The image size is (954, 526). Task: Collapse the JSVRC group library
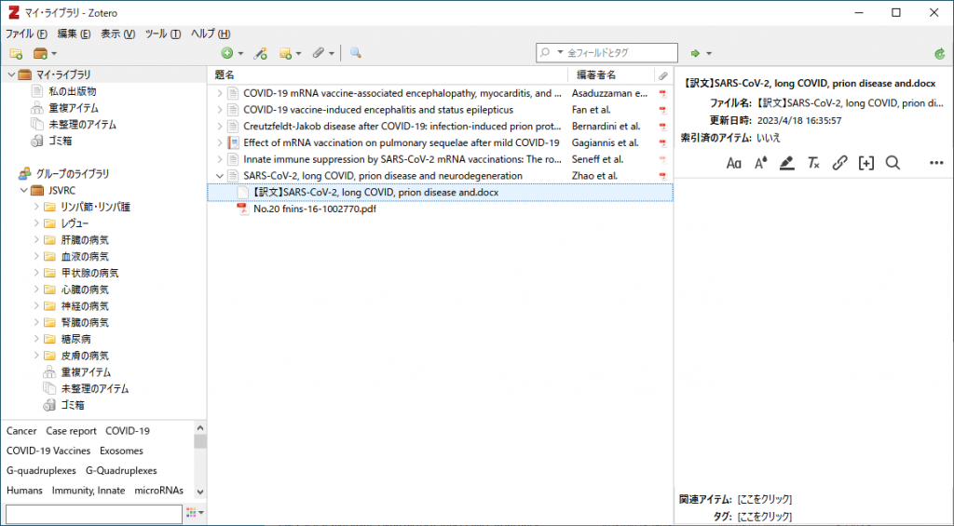(x=24, y=190)
